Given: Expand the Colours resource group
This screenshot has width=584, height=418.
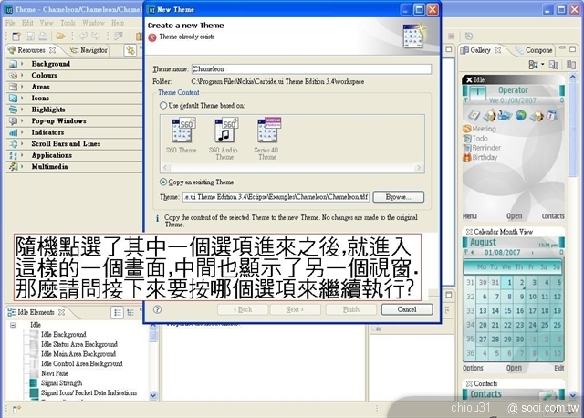Looking at the screenshot, I should [x=22, y=75].
